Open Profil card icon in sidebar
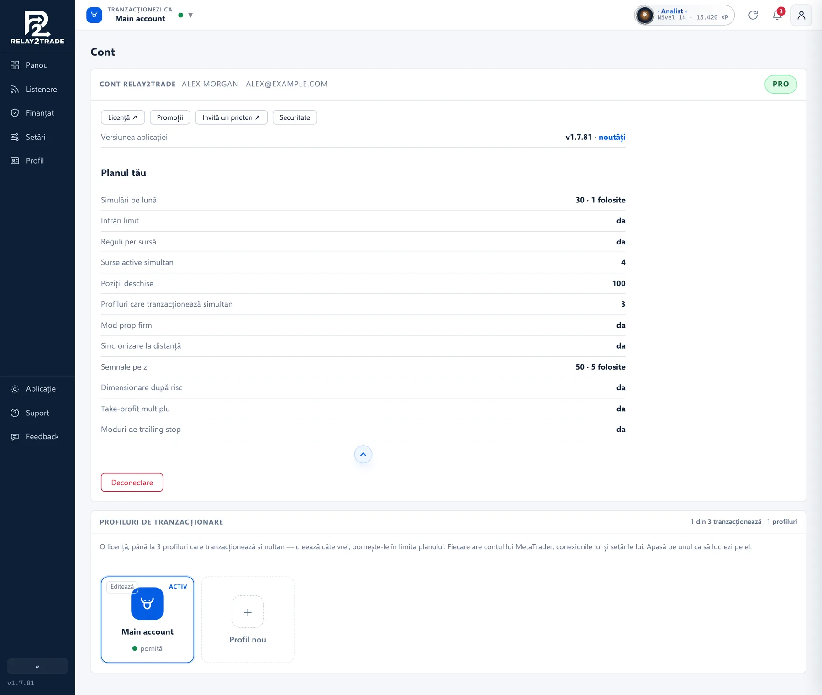 (15, 161)
